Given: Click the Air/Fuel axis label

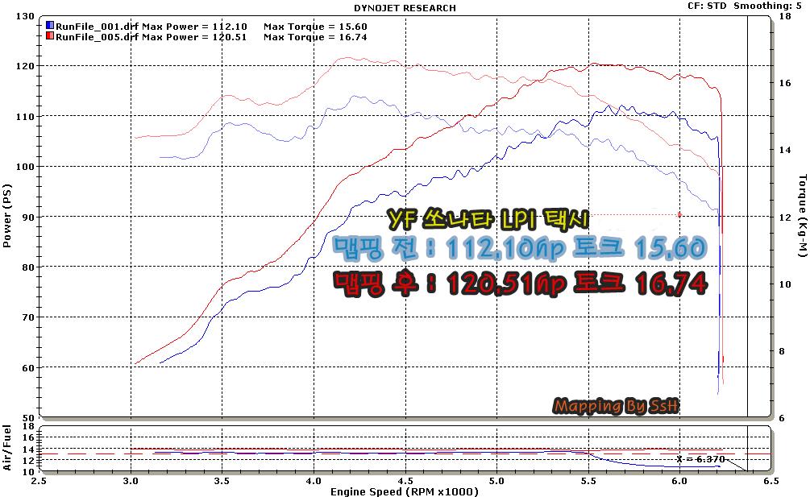Looking at the screenshot, I should pos(6,447).
